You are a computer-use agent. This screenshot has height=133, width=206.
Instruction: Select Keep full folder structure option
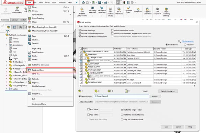point(122,120)
